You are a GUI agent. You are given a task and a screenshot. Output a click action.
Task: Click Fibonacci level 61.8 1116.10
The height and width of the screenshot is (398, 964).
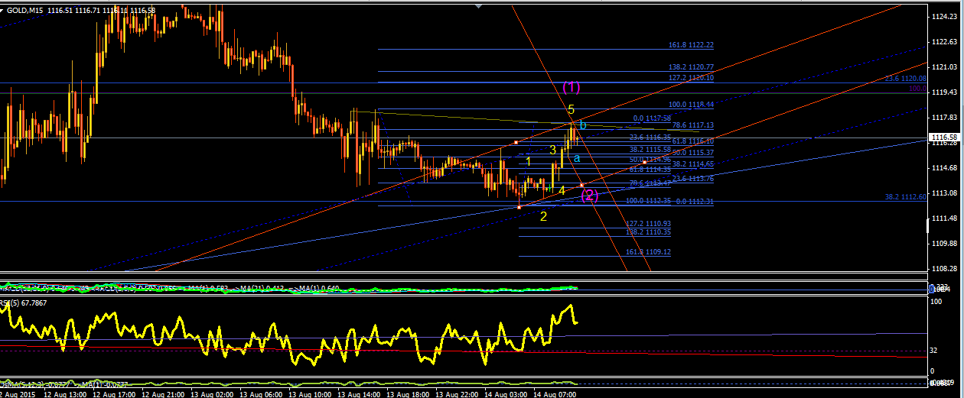(692, 141)
